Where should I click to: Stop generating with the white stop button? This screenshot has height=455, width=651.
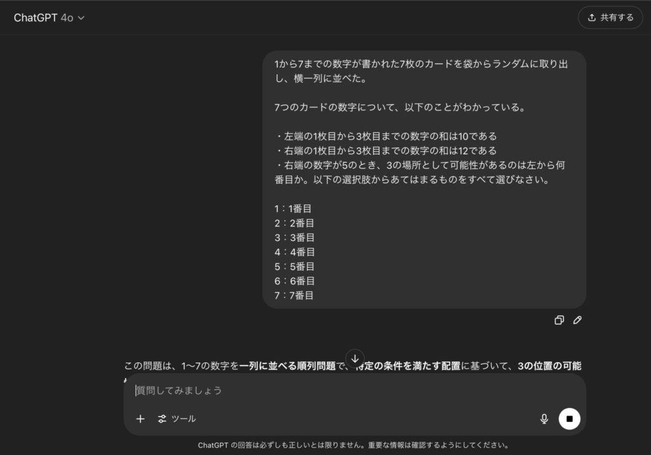tap(569, 419)
